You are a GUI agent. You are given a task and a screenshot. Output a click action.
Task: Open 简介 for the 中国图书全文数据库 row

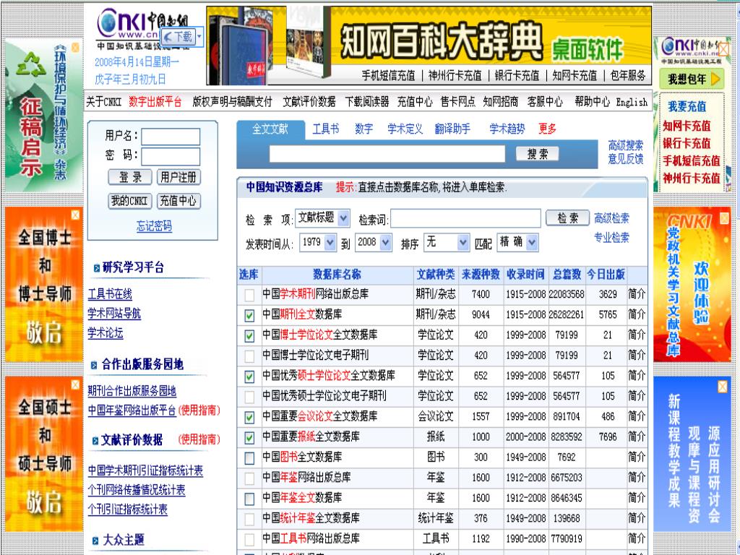tap(637, 457)
